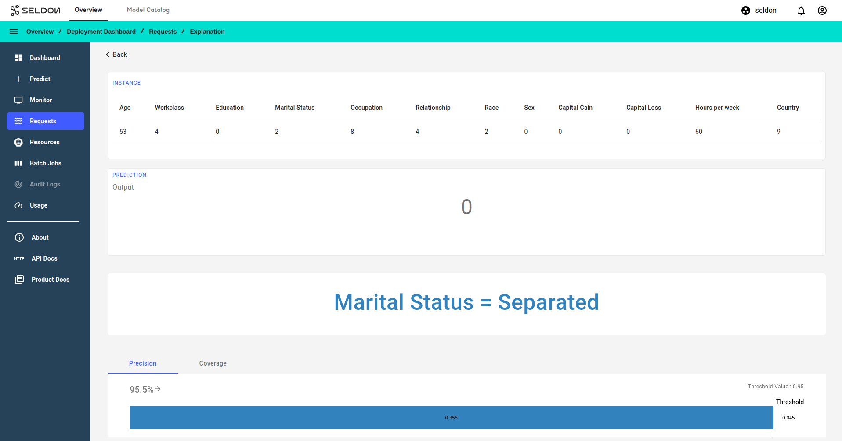This screenshot has height=441, width=842.
Task: Switch to the Overview top tab
Action: click(x=88, y=10)
